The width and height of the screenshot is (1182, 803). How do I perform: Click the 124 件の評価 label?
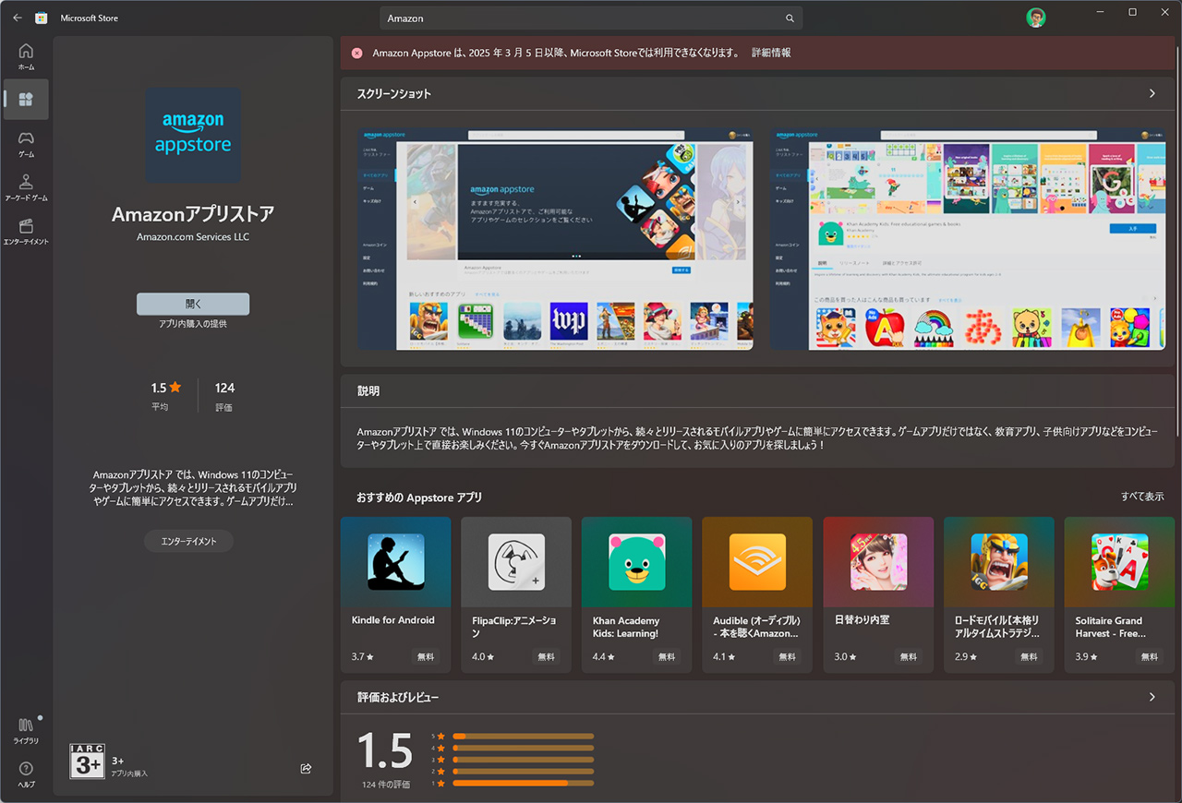click(x=386, y=785)
